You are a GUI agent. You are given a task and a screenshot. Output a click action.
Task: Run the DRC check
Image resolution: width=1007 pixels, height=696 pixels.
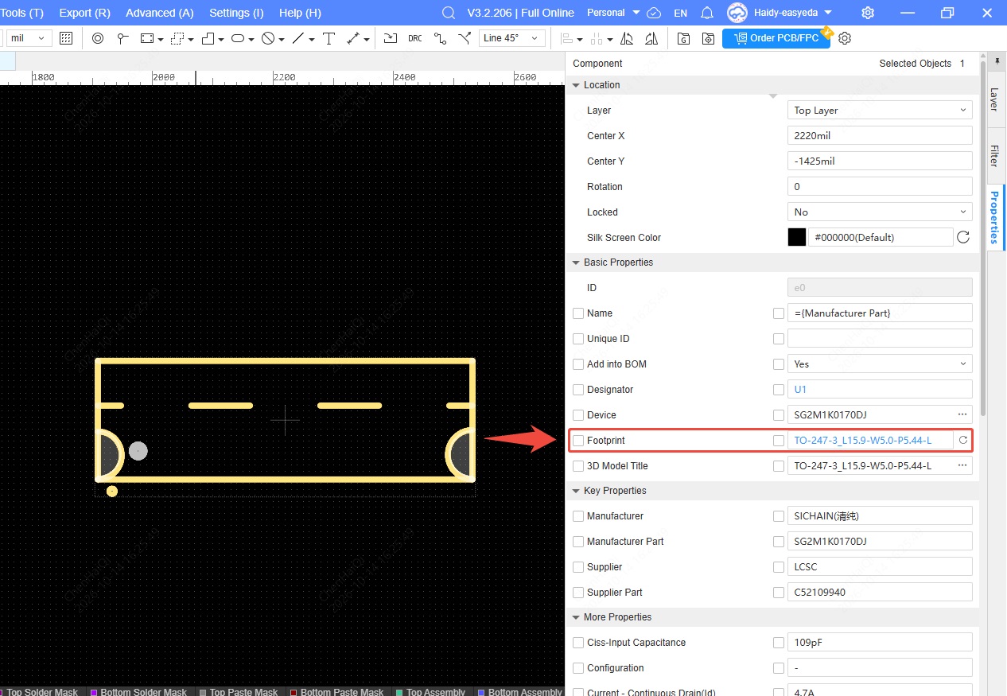414,38
